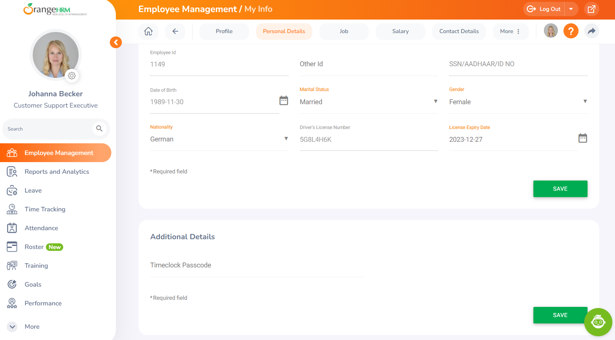Open the chatbot assistant icon
The height and width of the screenshot is (340, 615).
(x=598, y=322)
